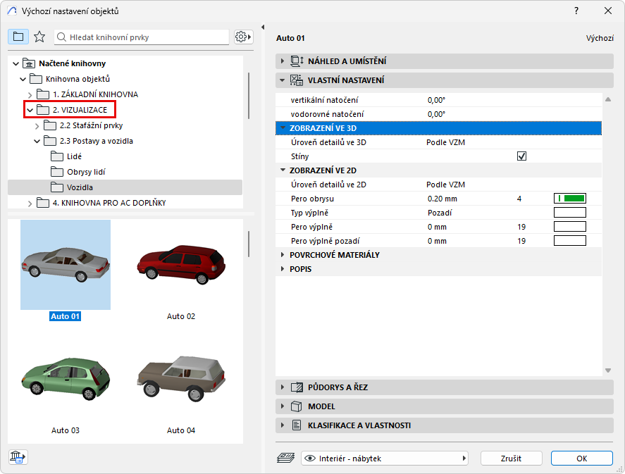Image resolution: width=625 pixels, height=474 pixels.
Task: Click the favorites star icon
Action: (39, 37)
